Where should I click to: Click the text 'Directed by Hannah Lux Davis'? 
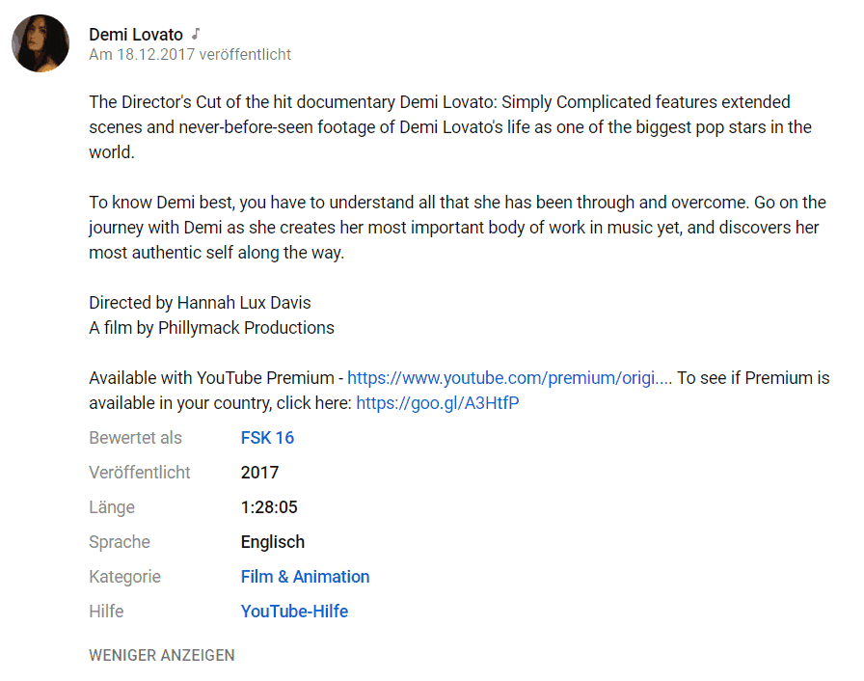tap(200, 303)
